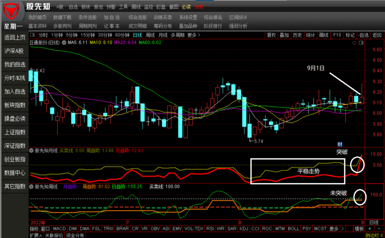Click the arrow after 更多 in the indicator bar
The width and height of the screenshot is (385, 238).
point(342,229)
